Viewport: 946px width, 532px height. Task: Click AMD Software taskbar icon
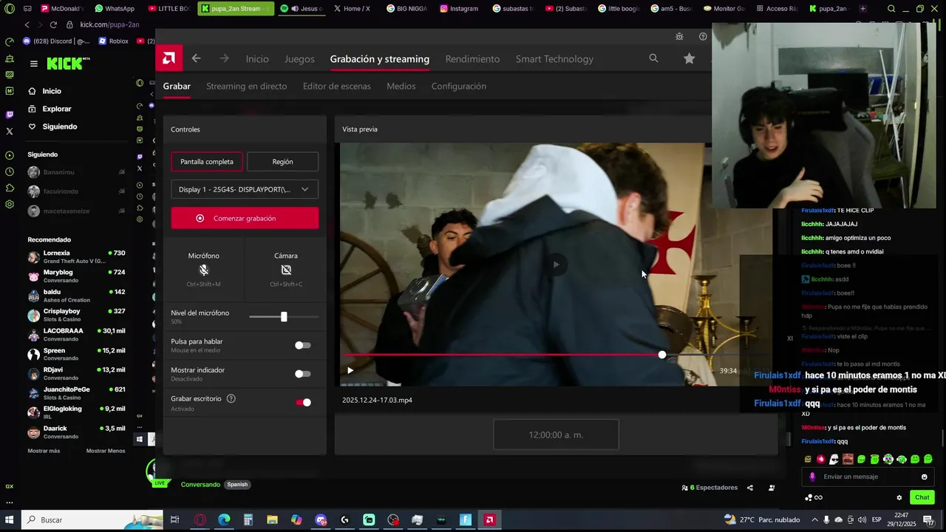489,520
